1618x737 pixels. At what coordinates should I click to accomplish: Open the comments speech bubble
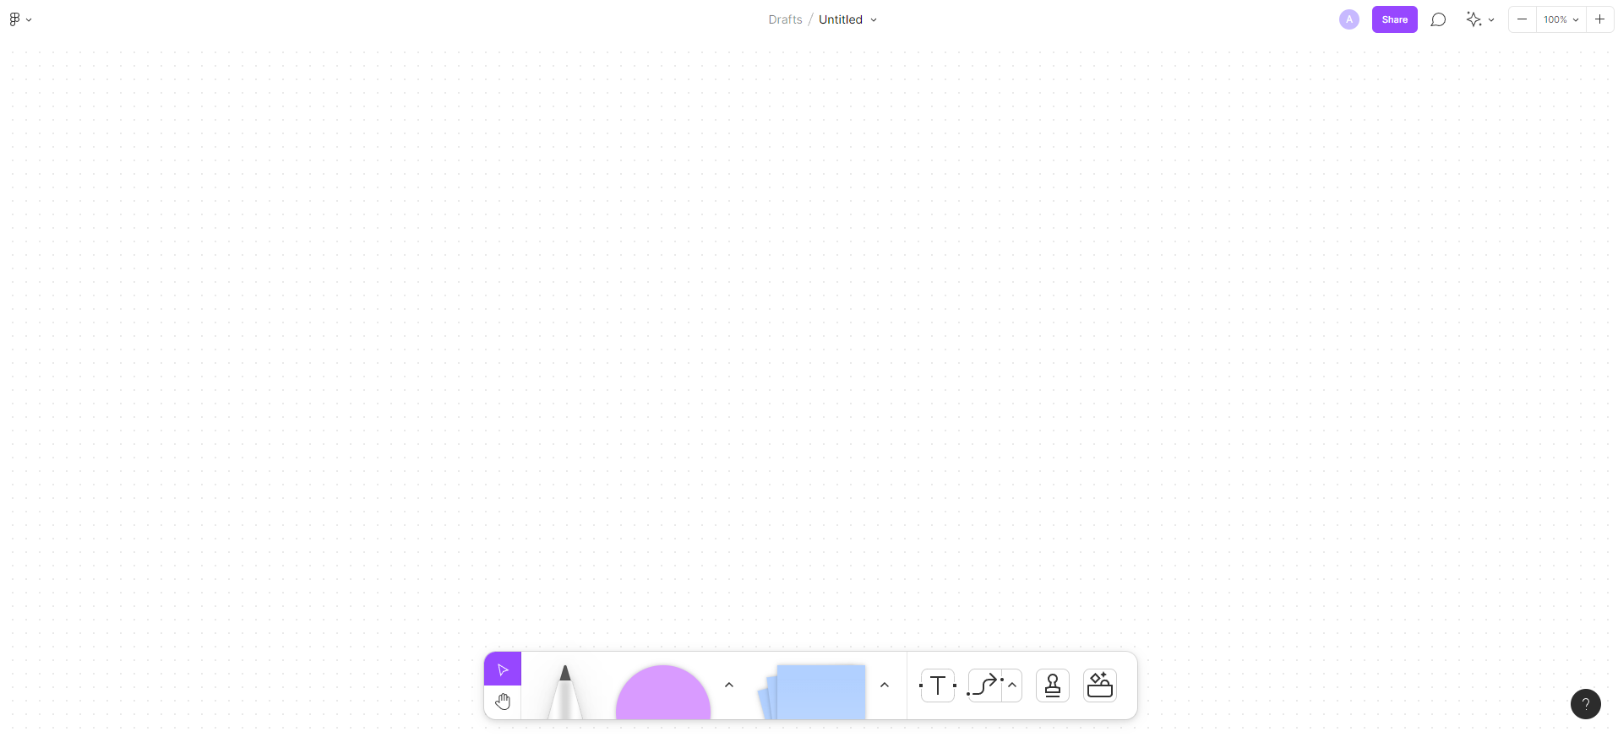click(1438, 19)
